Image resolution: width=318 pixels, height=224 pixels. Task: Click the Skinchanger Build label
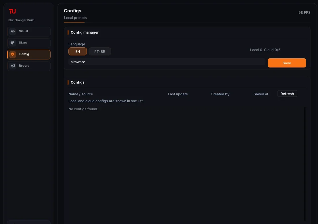(x=21, y=20)
